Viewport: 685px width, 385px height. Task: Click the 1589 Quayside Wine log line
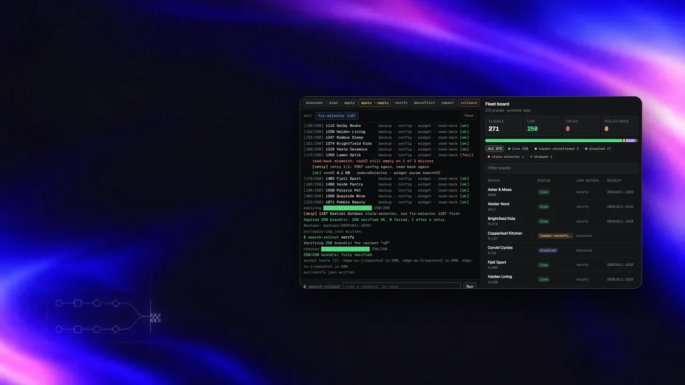(x=386, y=196)
